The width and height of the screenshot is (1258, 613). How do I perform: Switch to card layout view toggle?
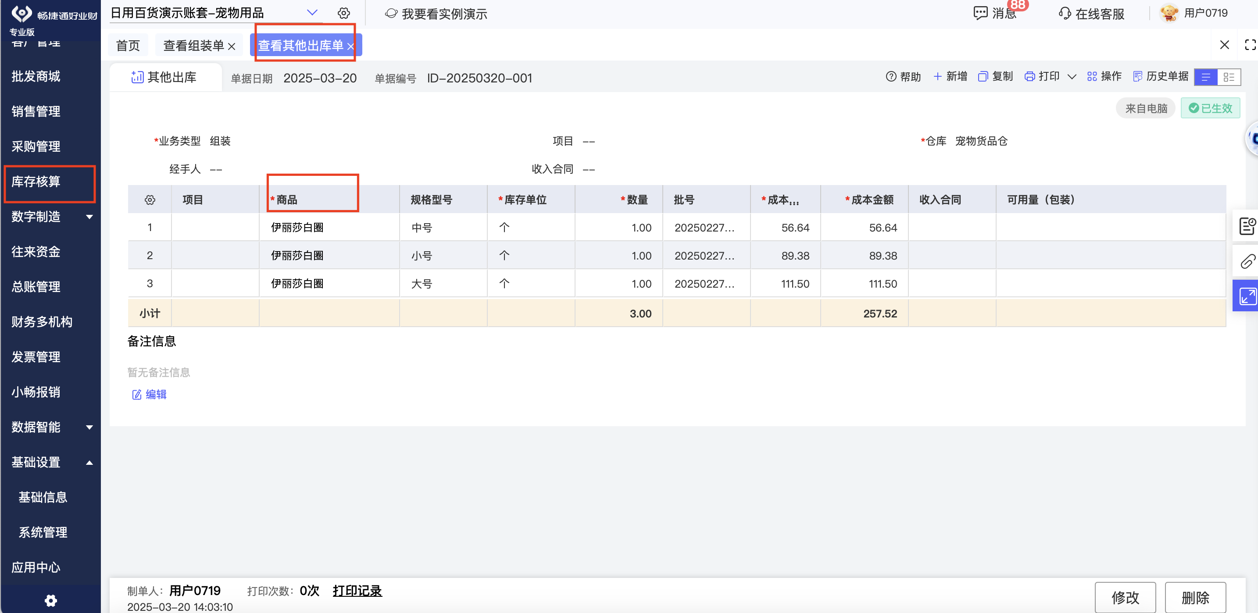(1229, 77)
